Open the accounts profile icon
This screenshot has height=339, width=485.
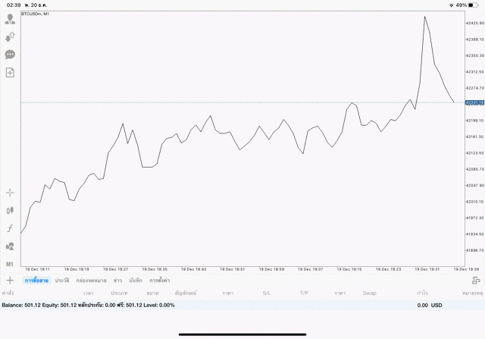pos(11,19)
